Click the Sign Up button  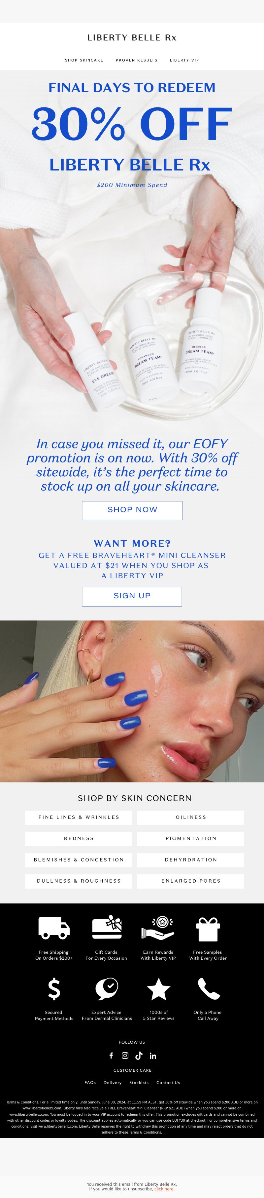[132, 596]
